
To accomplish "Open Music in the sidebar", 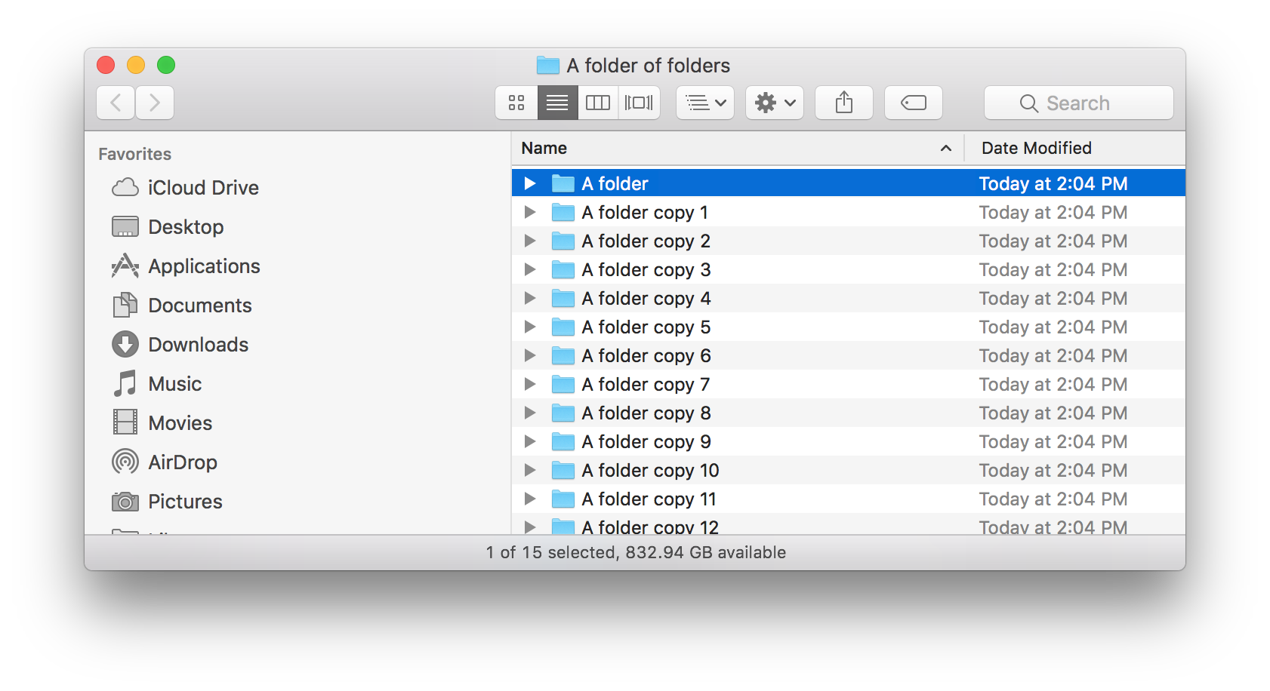I will point(156,383).
